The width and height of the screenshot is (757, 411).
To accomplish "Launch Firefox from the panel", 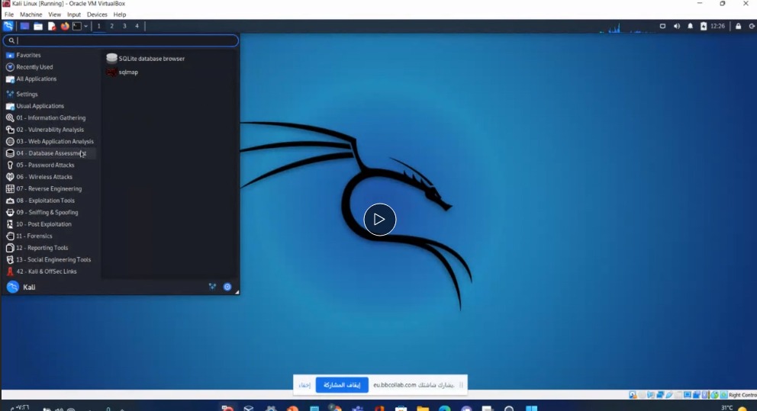I will click(x=64, y=26).
